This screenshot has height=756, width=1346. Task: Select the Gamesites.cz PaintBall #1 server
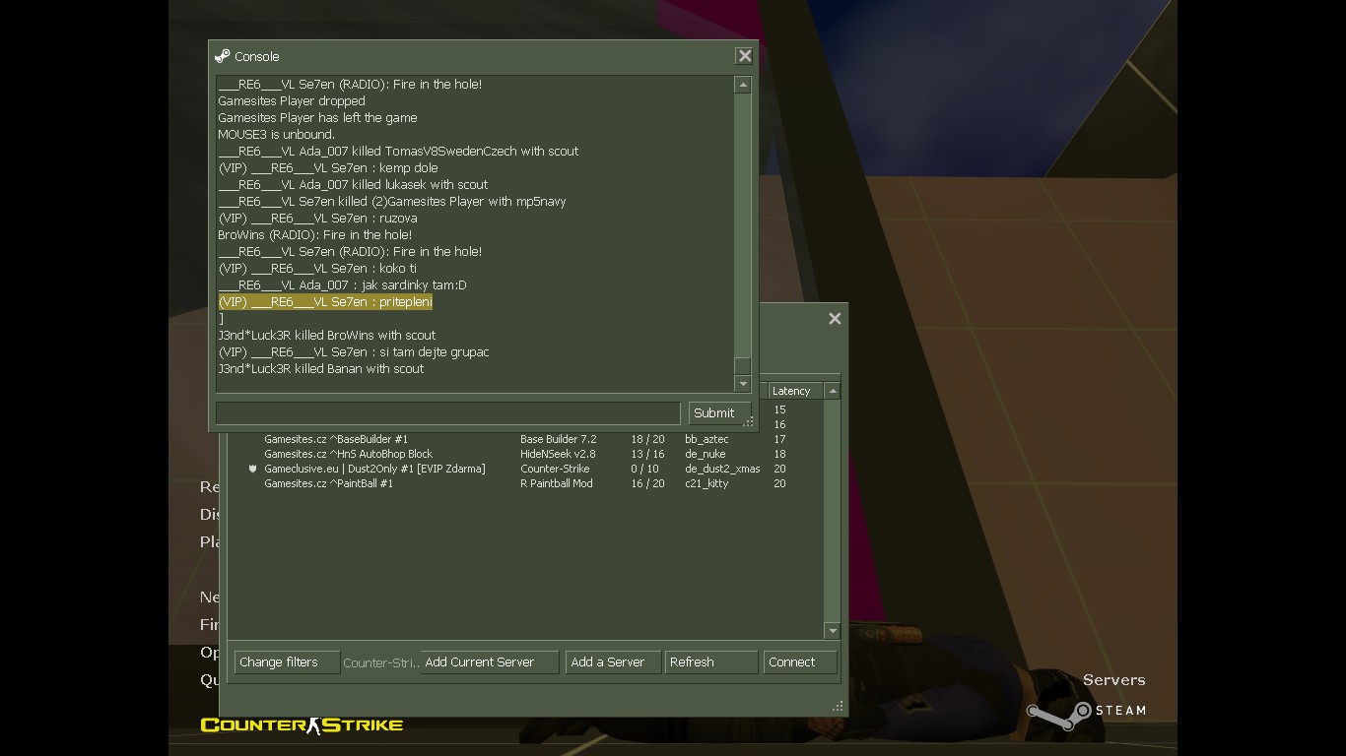tap(526, 483)
